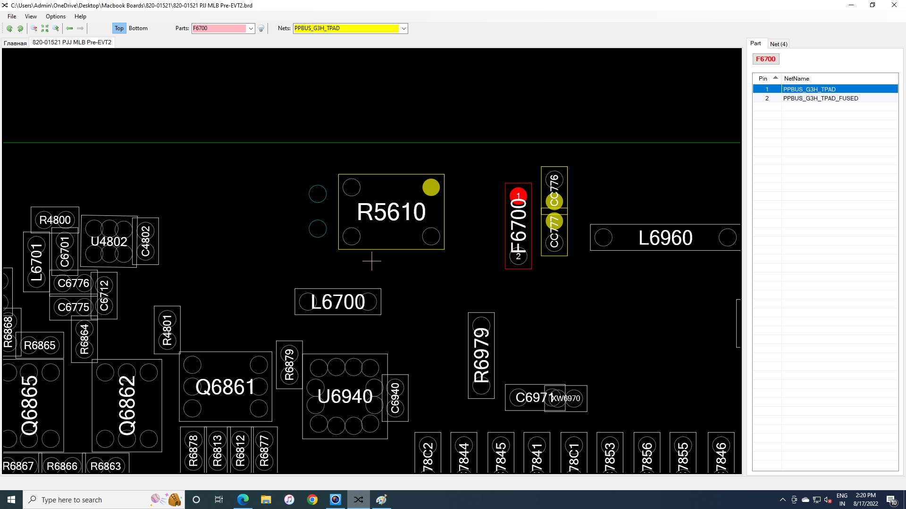Open the Options menu
This screenshot has height=509, width=906.
coord(55,16)
